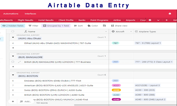Select the British Boston-London A380 record
Image resolution: width=177 pixels, height=106 pixels.
pyautogui.click(x=54, y=95)
